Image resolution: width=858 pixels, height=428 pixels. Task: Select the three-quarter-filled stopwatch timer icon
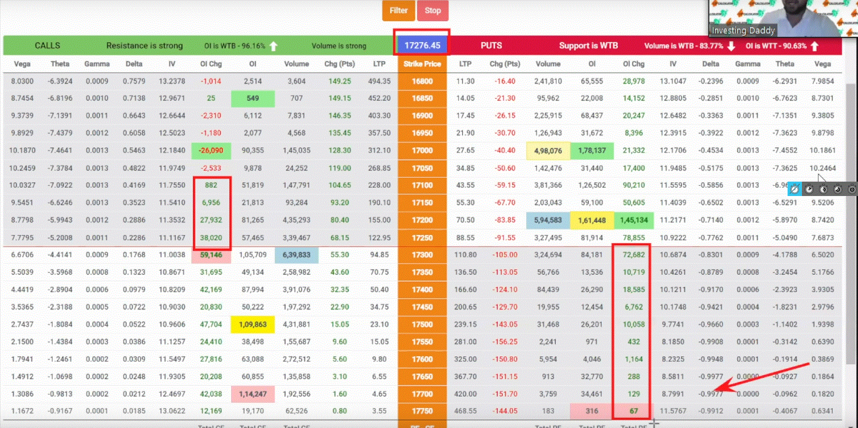pyautogui.click(x=838, y=189)
